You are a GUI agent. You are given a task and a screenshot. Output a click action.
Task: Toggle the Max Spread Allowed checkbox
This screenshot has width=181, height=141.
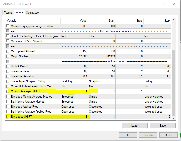(8, 51)
